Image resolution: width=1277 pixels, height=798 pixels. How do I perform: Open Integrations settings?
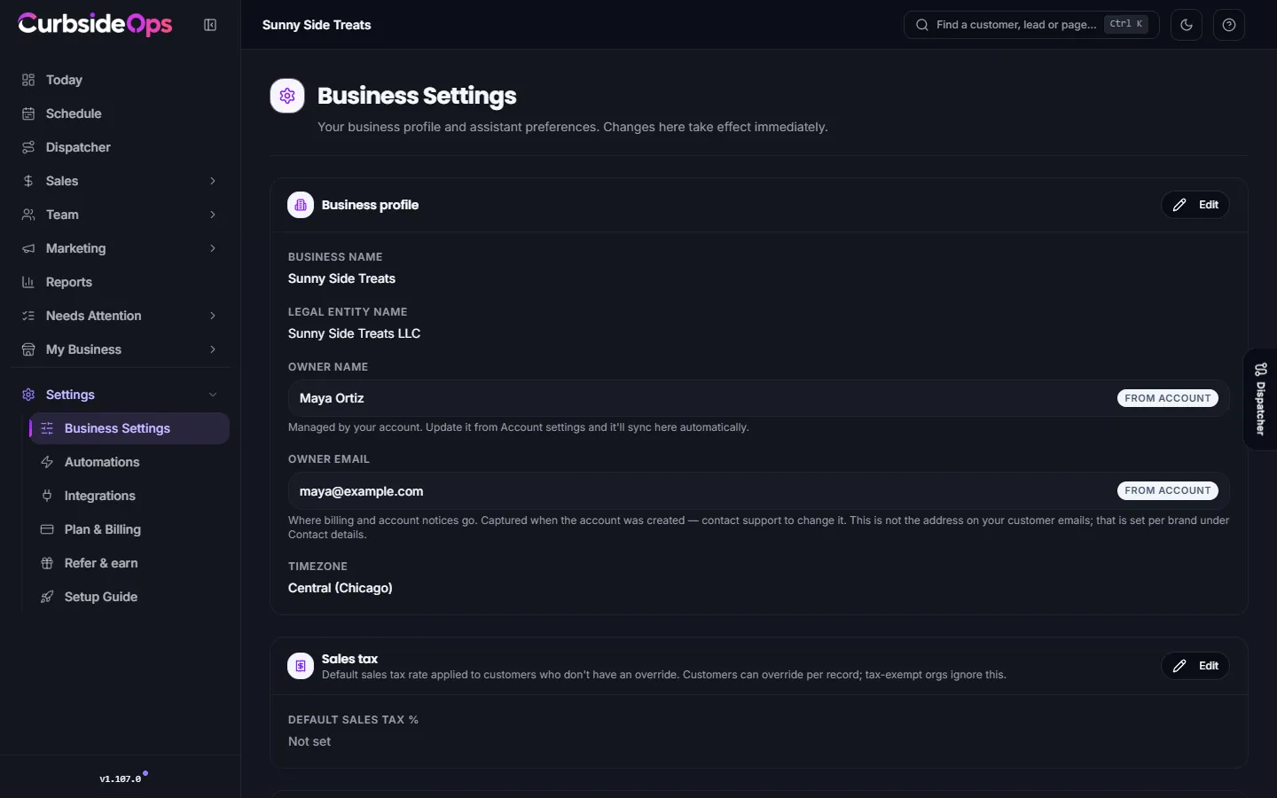point(129,496)
